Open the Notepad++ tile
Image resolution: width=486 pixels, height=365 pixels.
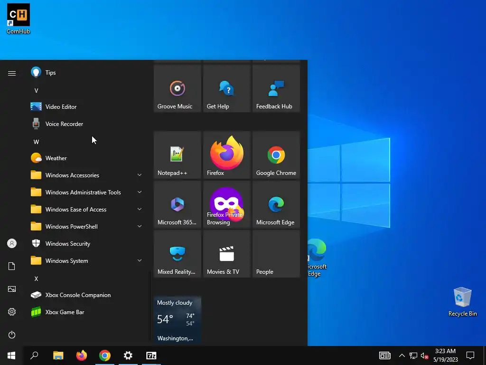coord(178,155)
